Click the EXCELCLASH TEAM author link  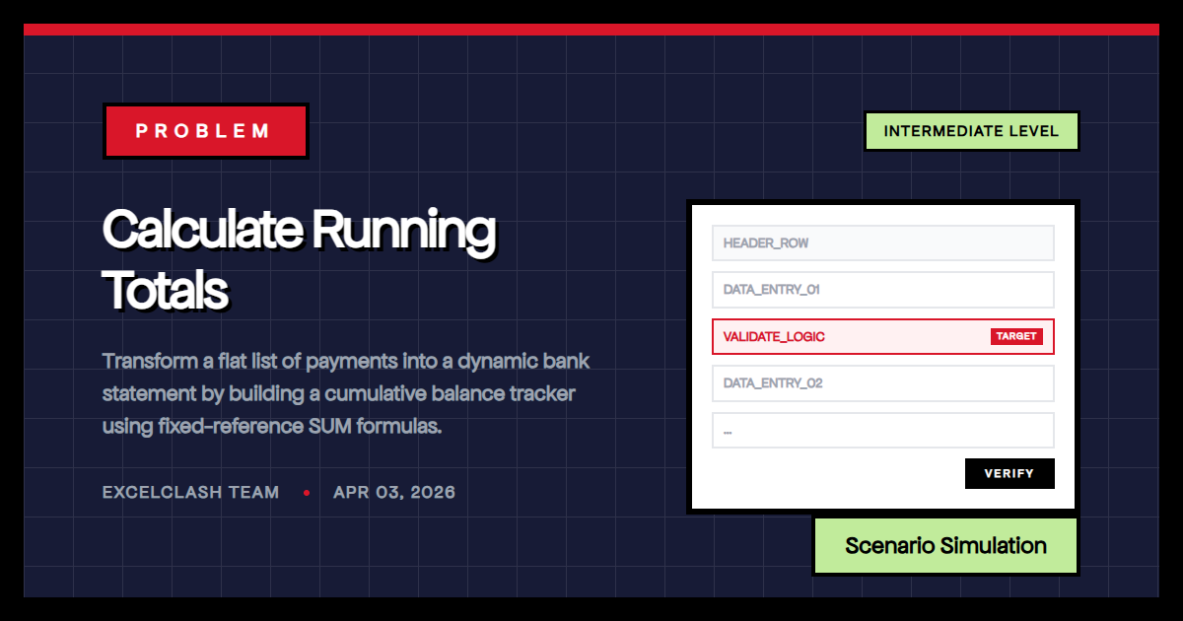click(x=190, y=492)
